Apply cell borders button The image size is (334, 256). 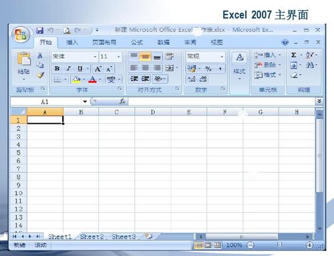click(x=57, y=79)
